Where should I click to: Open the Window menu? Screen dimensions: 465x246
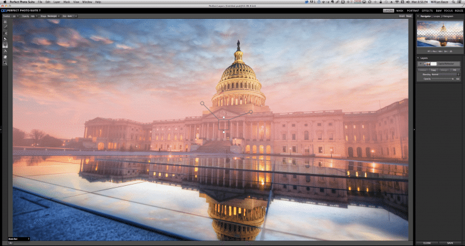[x=87, y=2]
